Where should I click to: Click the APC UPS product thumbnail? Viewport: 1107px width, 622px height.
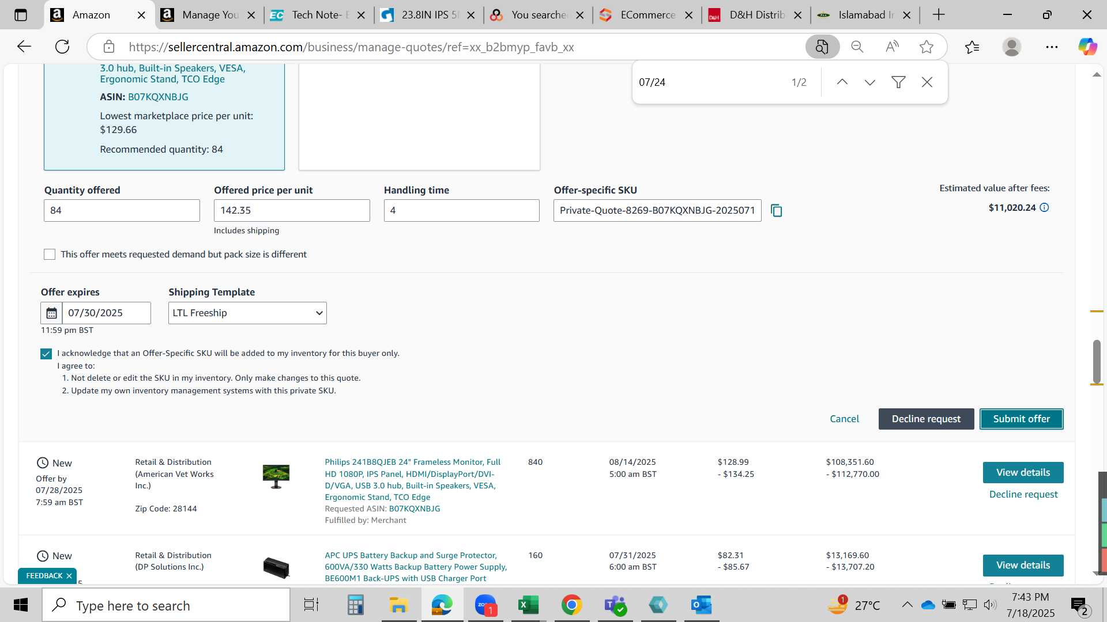276,568
